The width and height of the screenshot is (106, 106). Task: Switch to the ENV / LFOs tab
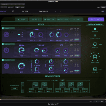pos(49,19)
